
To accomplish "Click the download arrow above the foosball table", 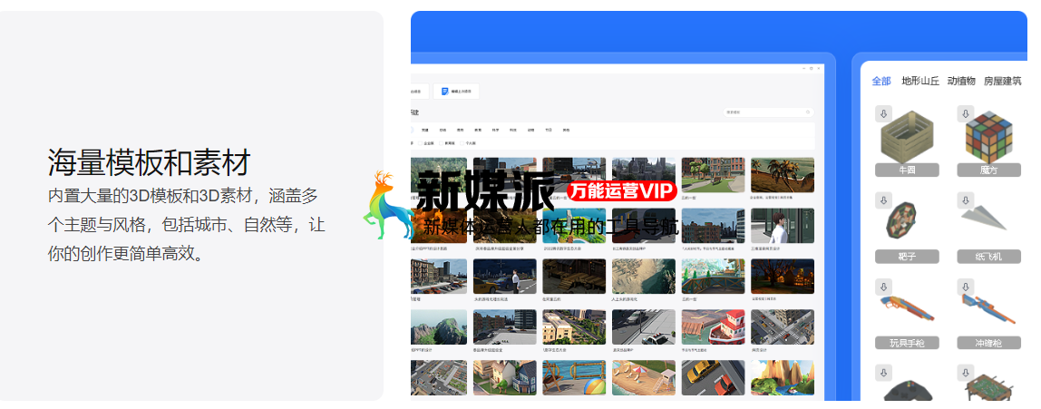I will (x=966, y=373).
